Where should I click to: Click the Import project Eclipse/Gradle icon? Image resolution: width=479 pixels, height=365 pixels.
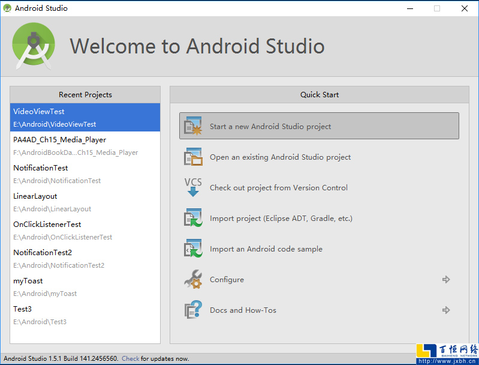(x=193, y=218)
